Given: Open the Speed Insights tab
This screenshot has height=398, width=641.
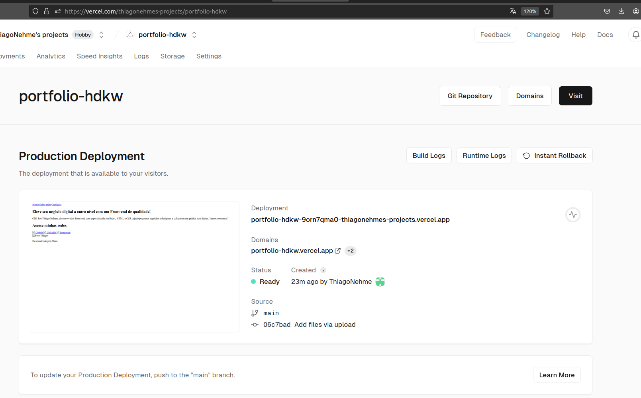Looking at the screenshot, I should tap(100, 56).
